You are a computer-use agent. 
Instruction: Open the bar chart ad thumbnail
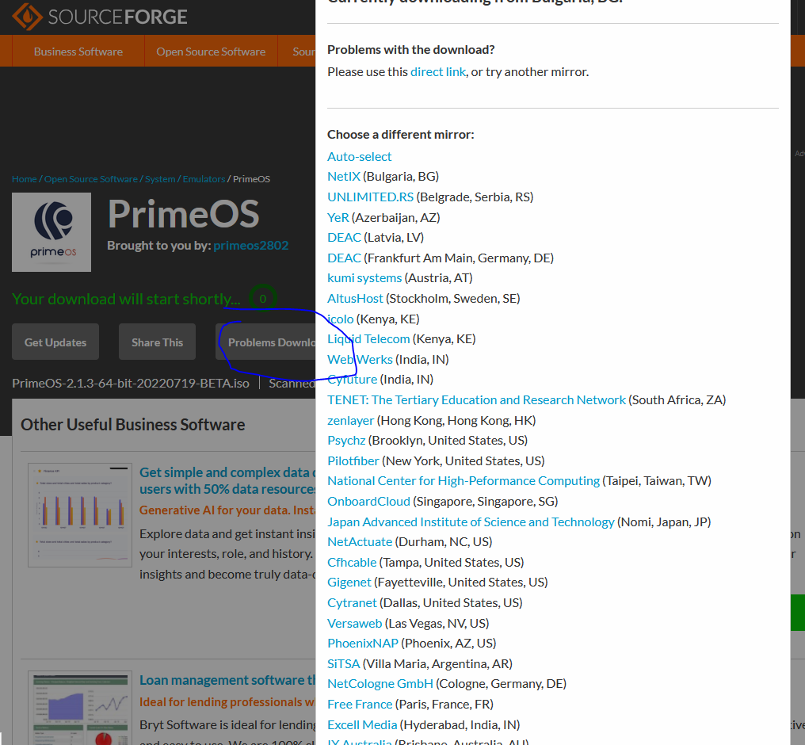click(80, 515)
